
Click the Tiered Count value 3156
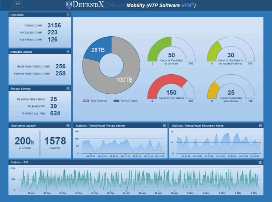[x=54, y=25]
